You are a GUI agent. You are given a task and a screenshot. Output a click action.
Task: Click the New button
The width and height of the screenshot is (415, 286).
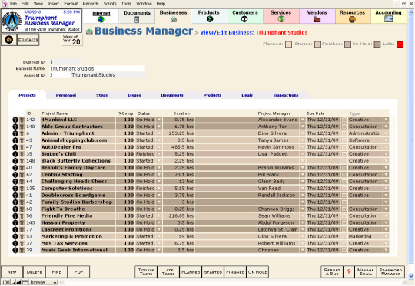pyautogui.click(x=12, y=272)
